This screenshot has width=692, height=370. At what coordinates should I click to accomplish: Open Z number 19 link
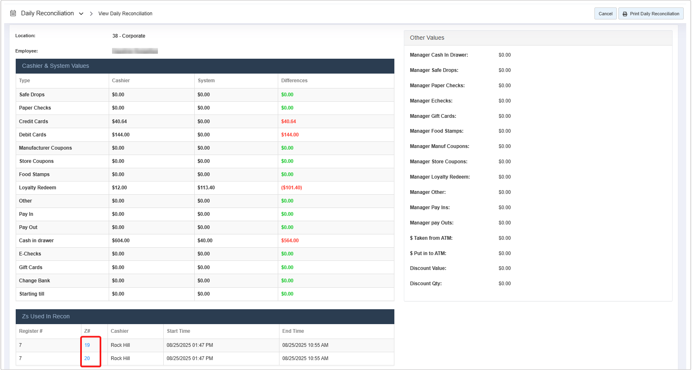87,345
